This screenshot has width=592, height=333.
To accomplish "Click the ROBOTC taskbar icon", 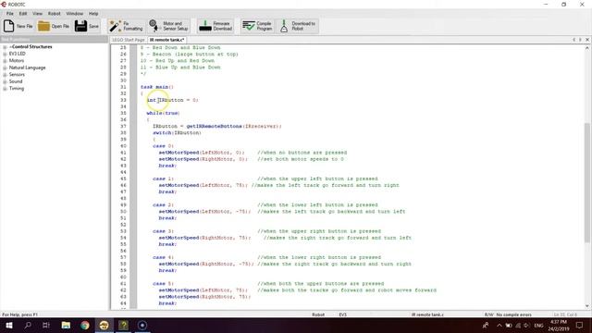I will point(104,325).
